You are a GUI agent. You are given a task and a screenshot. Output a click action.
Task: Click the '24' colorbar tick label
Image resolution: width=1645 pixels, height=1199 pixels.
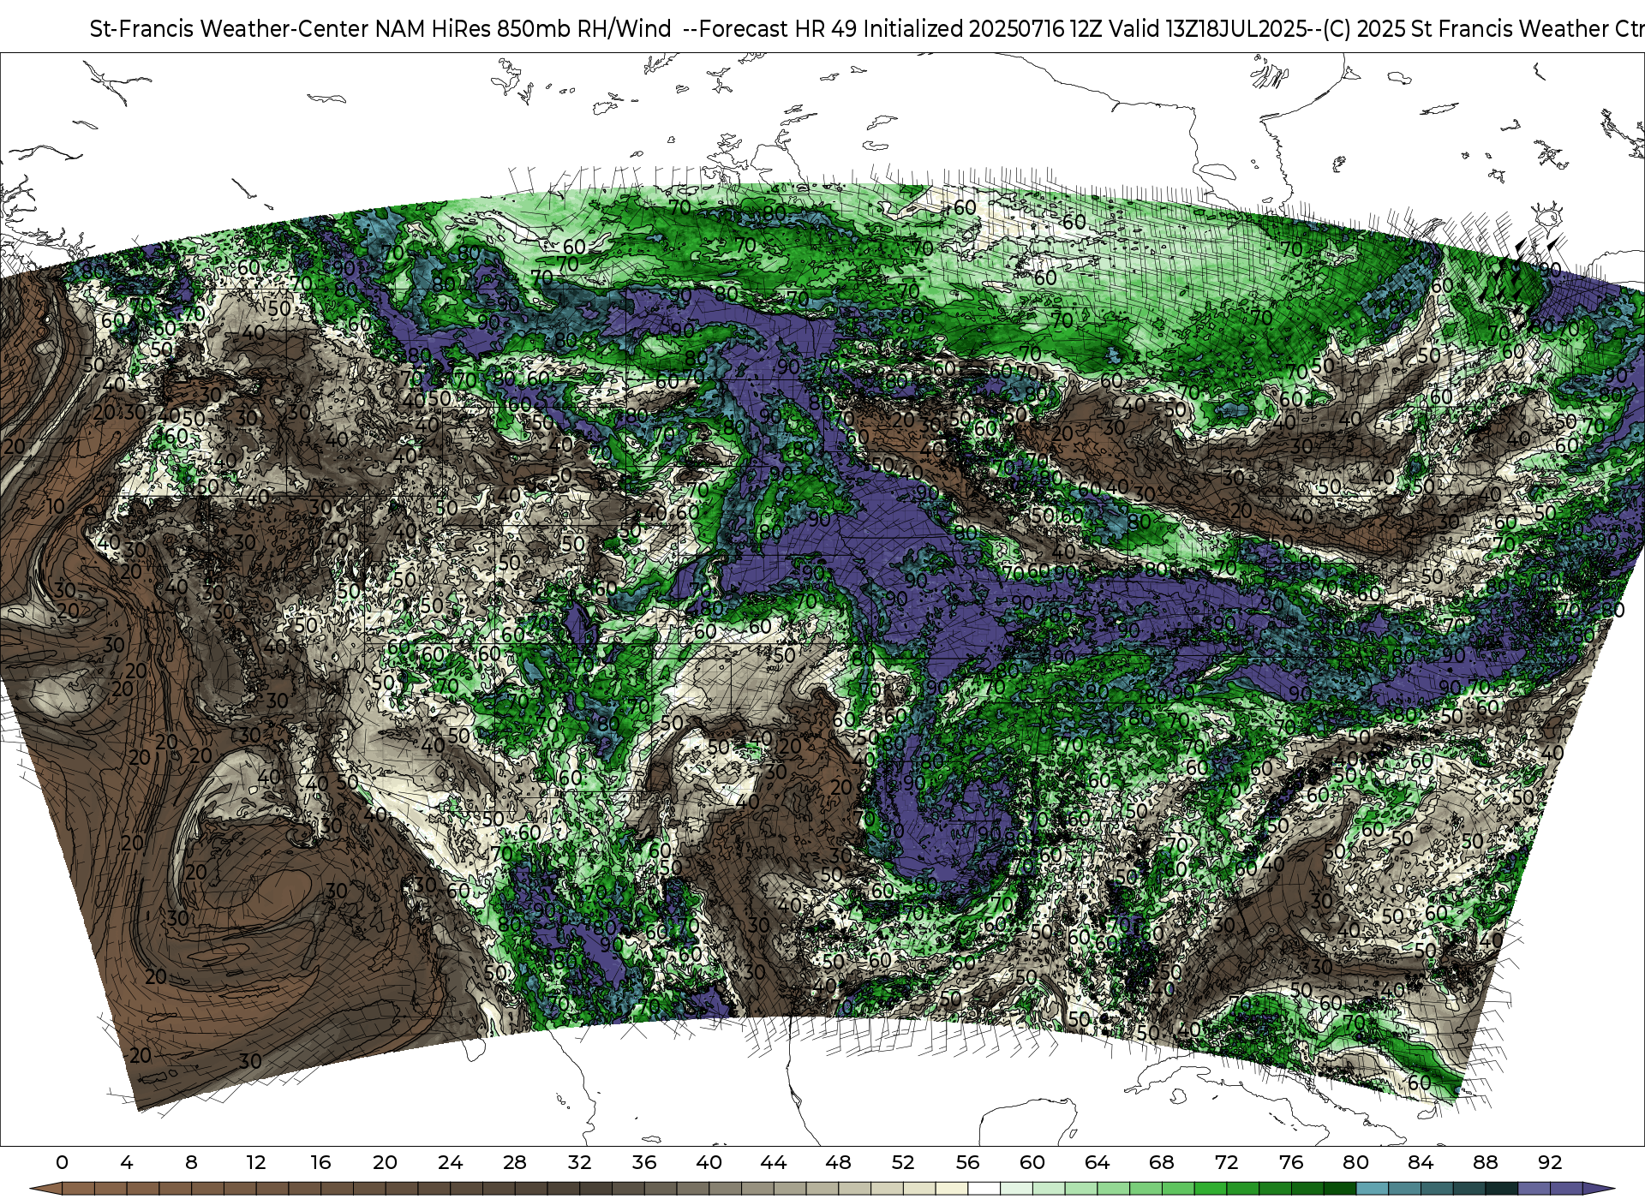coord(450,1163)
